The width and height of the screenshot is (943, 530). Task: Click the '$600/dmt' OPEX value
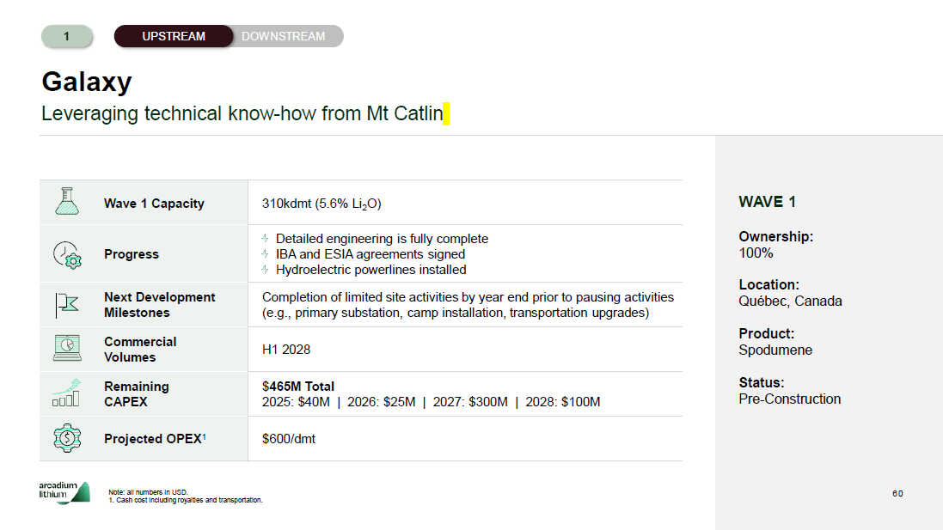tap(289, 439)
